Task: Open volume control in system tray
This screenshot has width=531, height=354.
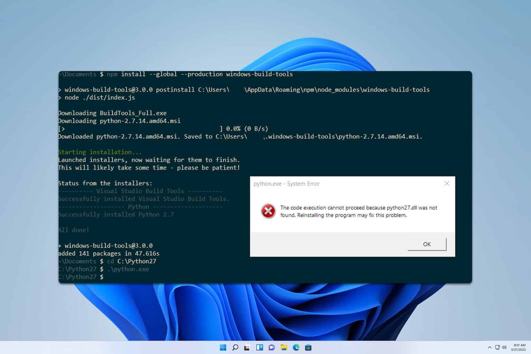Action: point(504,347)
